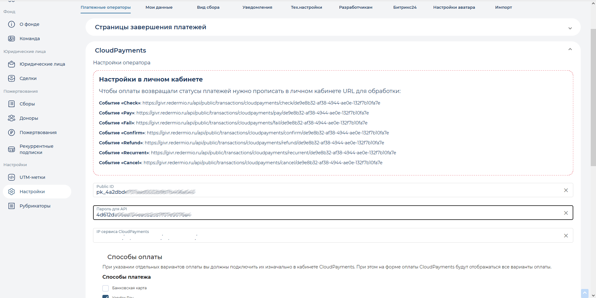Click the Доноры people icon
Image resolution: width=596 pixels, height=298 pixels.
(x=12, y=118)
